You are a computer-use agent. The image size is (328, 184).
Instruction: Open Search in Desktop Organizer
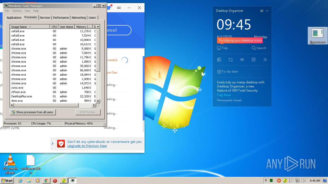[x=259, y=48]
